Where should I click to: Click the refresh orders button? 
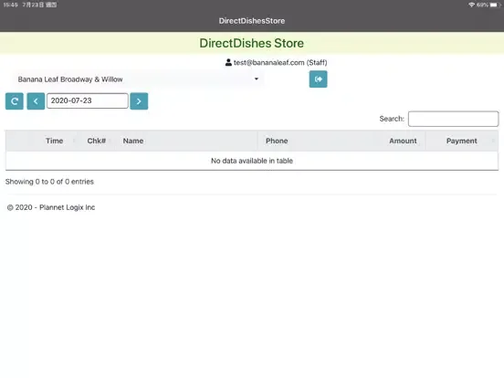15,101
